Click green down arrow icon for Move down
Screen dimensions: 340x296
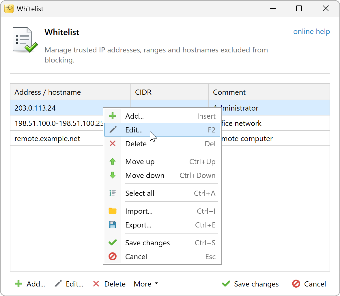113,175
